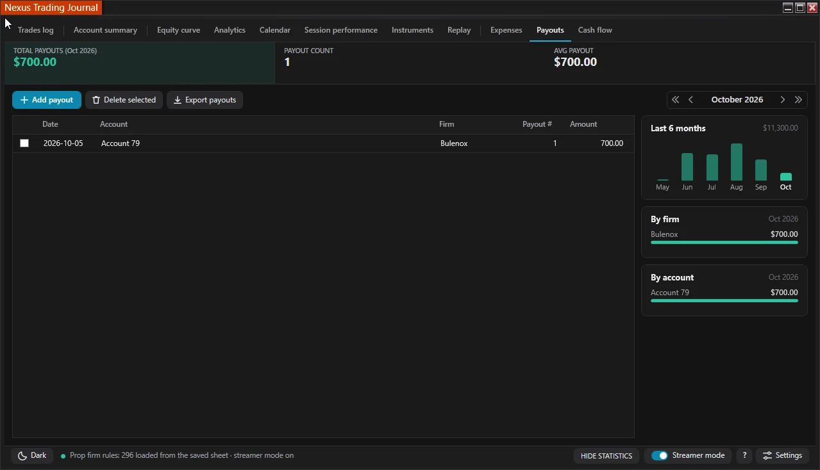Click the Bulenox firm cell in table
The width and height of the screenshot is (820, 470).
pyautogui.click(x=454, y=143)
